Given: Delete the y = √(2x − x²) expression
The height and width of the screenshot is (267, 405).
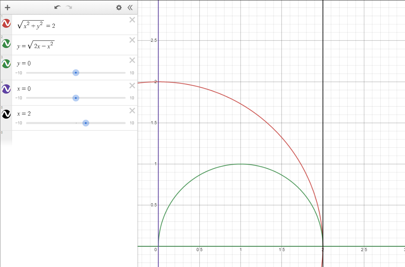Looking at the screenshot, I should point(132,40).
